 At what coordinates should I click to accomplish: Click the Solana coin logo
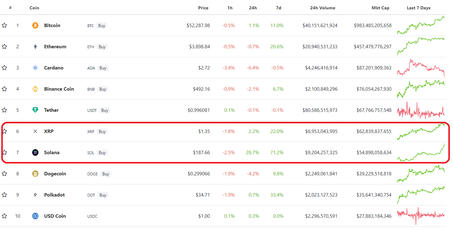[35, 153]
